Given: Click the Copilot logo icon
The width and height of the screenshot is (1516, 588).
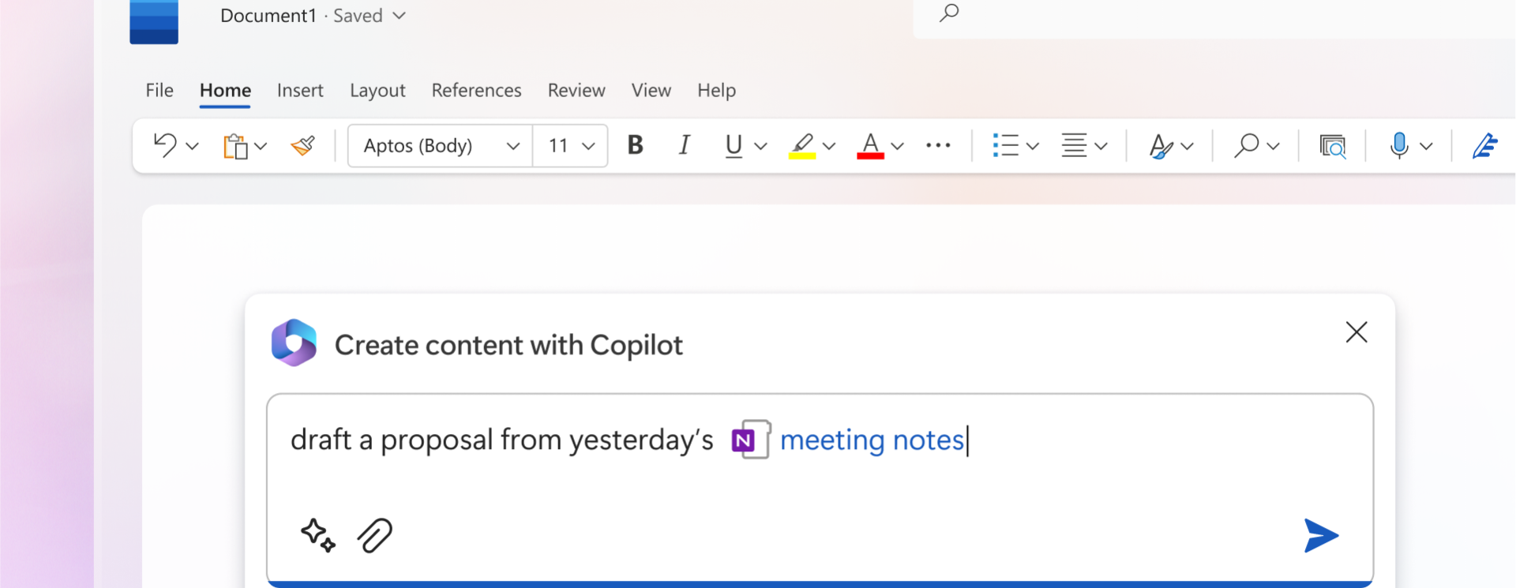Looking at the screenshot, I should [x=294, y=343].
